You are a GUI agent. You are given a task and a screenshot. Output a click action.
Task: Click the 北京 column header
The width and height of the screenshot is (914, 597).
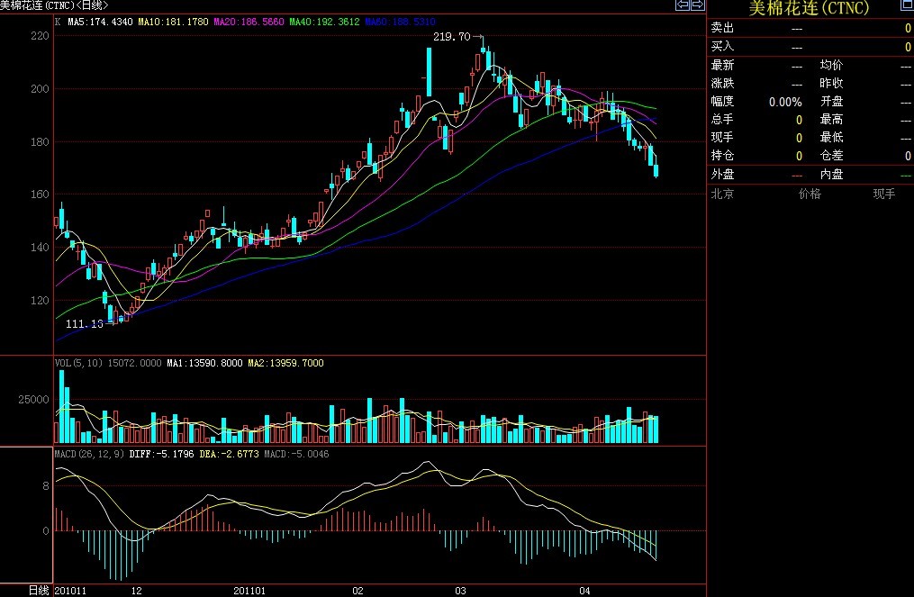(723, 194)
